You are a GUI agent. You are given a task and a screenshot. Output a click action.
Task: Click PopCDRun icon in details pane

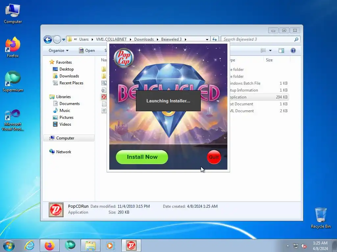click(56, 210)
